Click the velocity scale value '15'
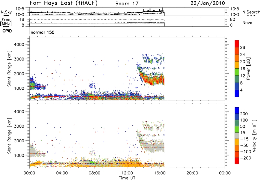The height and width of the screenshot is (180, 260). (x=242, y=133)
